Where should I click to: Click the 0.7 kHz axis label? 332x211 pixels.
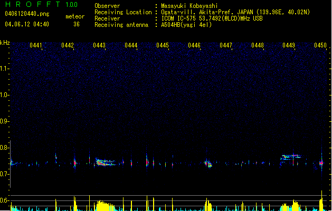[5, 174]
